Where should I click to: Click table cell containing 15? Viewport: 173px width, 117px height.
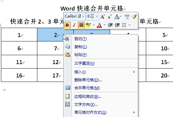click(x=160, y=62)
